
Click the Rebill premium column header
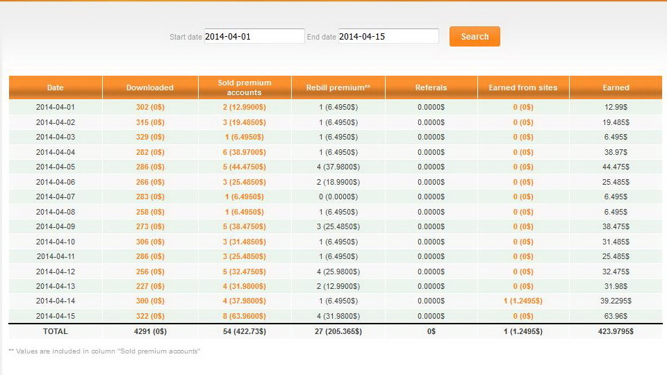coord(338,87)
